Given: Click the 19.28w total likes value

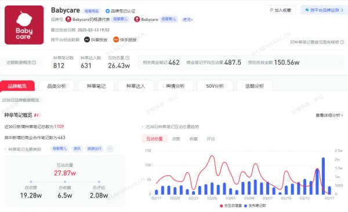Looking at the screenshot, I should 31,195.
